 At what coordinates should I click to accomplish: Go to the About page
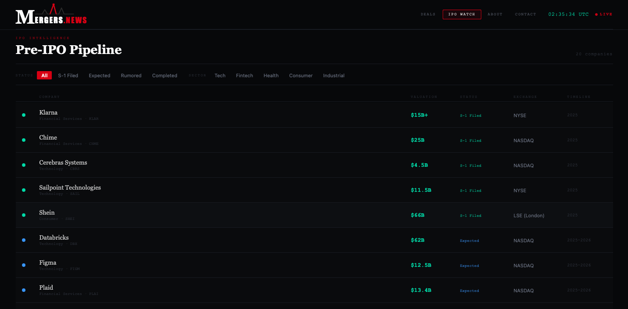tap(495, 14)
